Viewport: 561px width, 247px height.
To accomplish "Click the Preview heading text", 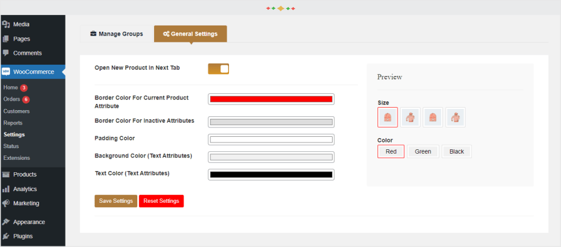I will click(389, 77).
